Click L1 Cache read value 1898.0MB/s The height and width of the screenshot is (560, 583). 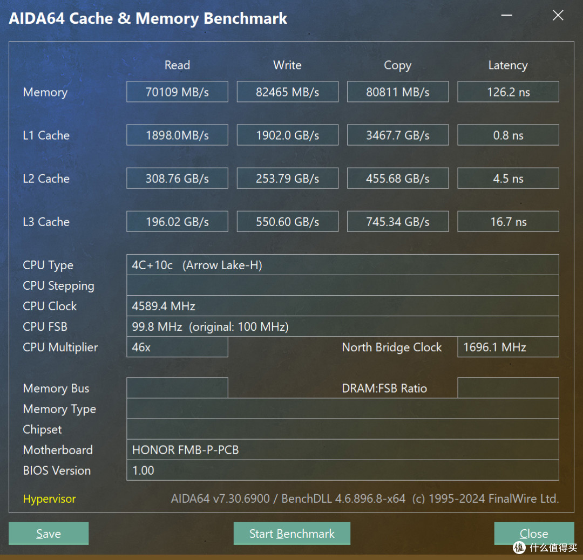[177, 135]
